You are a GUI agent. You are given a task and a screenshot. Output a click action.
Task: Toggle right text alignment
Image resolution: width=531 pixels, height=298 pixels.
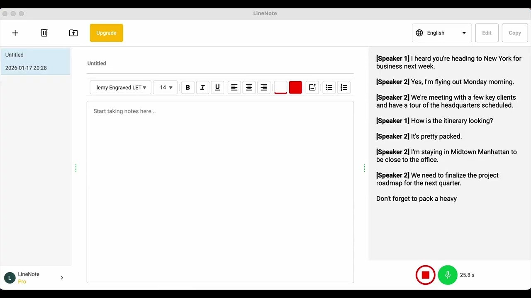coord(264,87)
